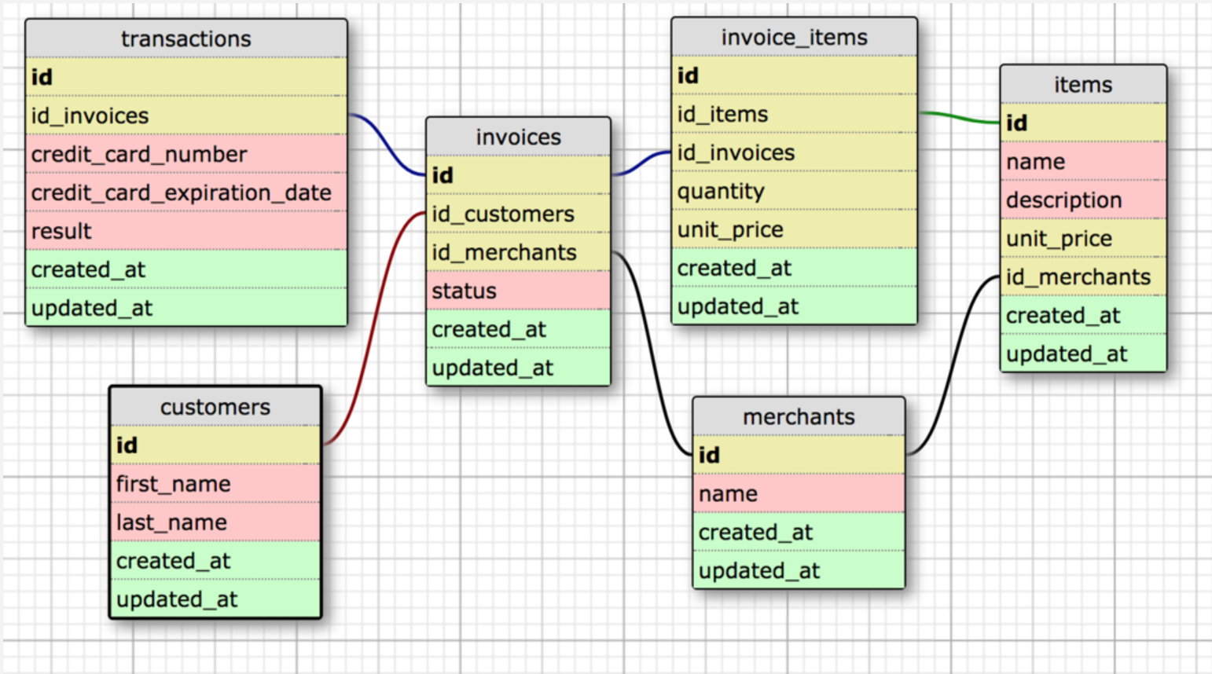Click updated_at in customers table

[215, 599]
